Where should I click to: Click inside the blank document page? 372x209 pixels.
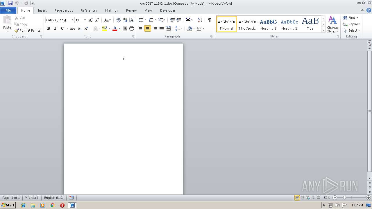(x=124, y=119)
